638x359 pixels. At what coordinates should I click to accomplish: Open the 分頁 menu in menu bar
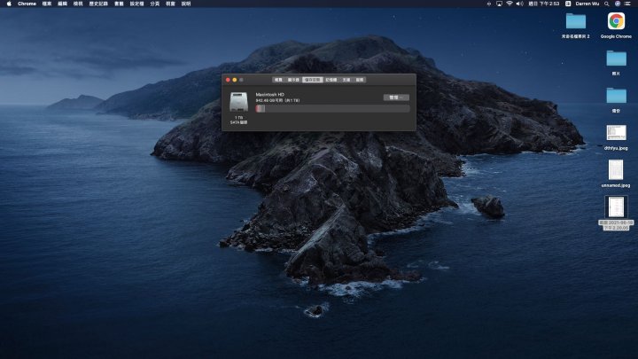[154, 4]
